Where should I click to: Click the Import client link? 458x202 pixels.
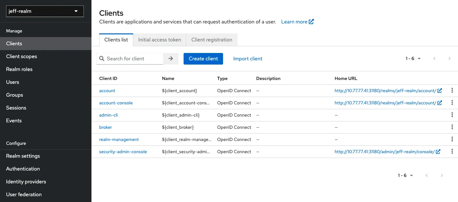(248, 58)
